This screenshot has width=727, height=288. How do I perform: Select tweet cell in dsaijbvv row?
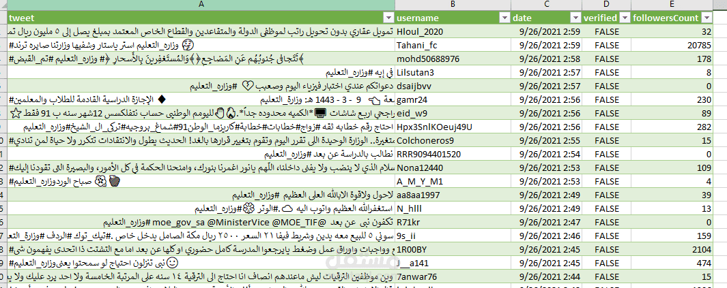pos(201,86)
